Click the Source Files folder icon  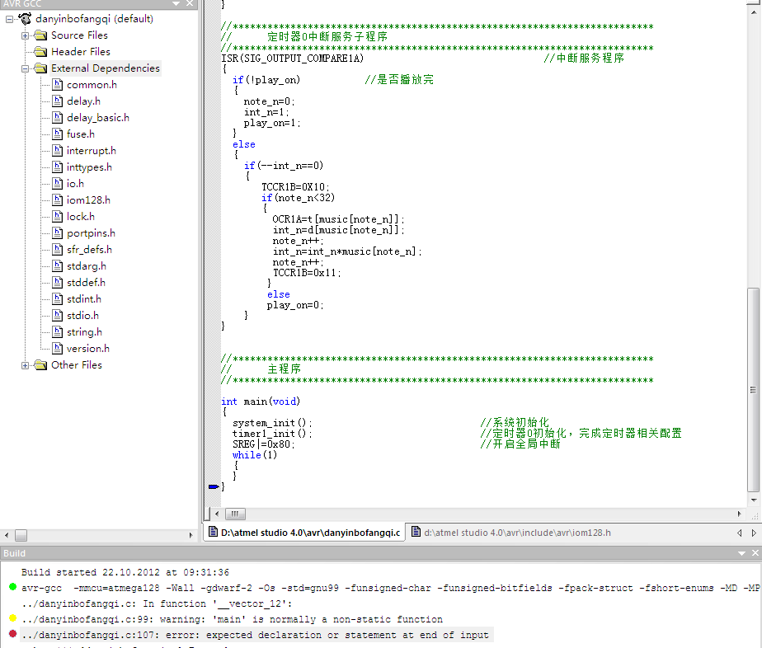point(41,35)
